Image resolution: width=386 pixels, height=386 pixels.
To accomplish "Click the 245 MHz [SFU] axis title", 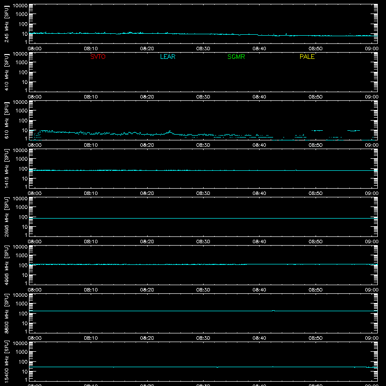I will 7,24.
